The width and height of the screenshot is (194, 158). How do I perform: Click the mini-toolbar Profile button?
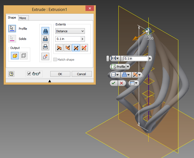[118, 67]
